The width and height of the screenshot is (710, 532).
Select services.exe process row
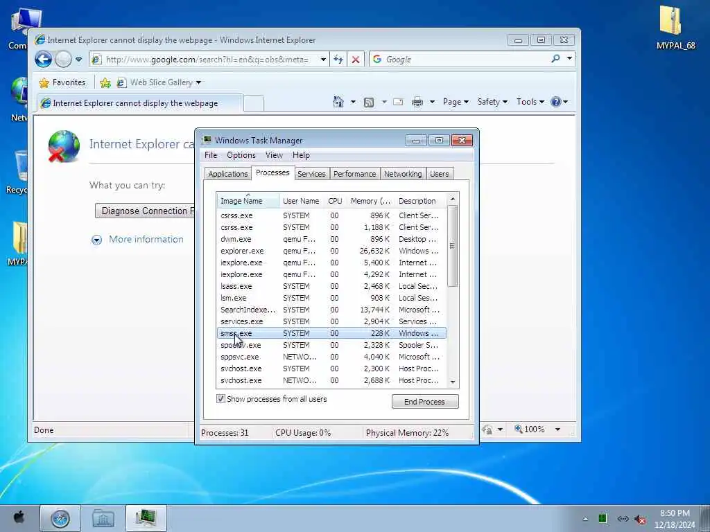331,321
